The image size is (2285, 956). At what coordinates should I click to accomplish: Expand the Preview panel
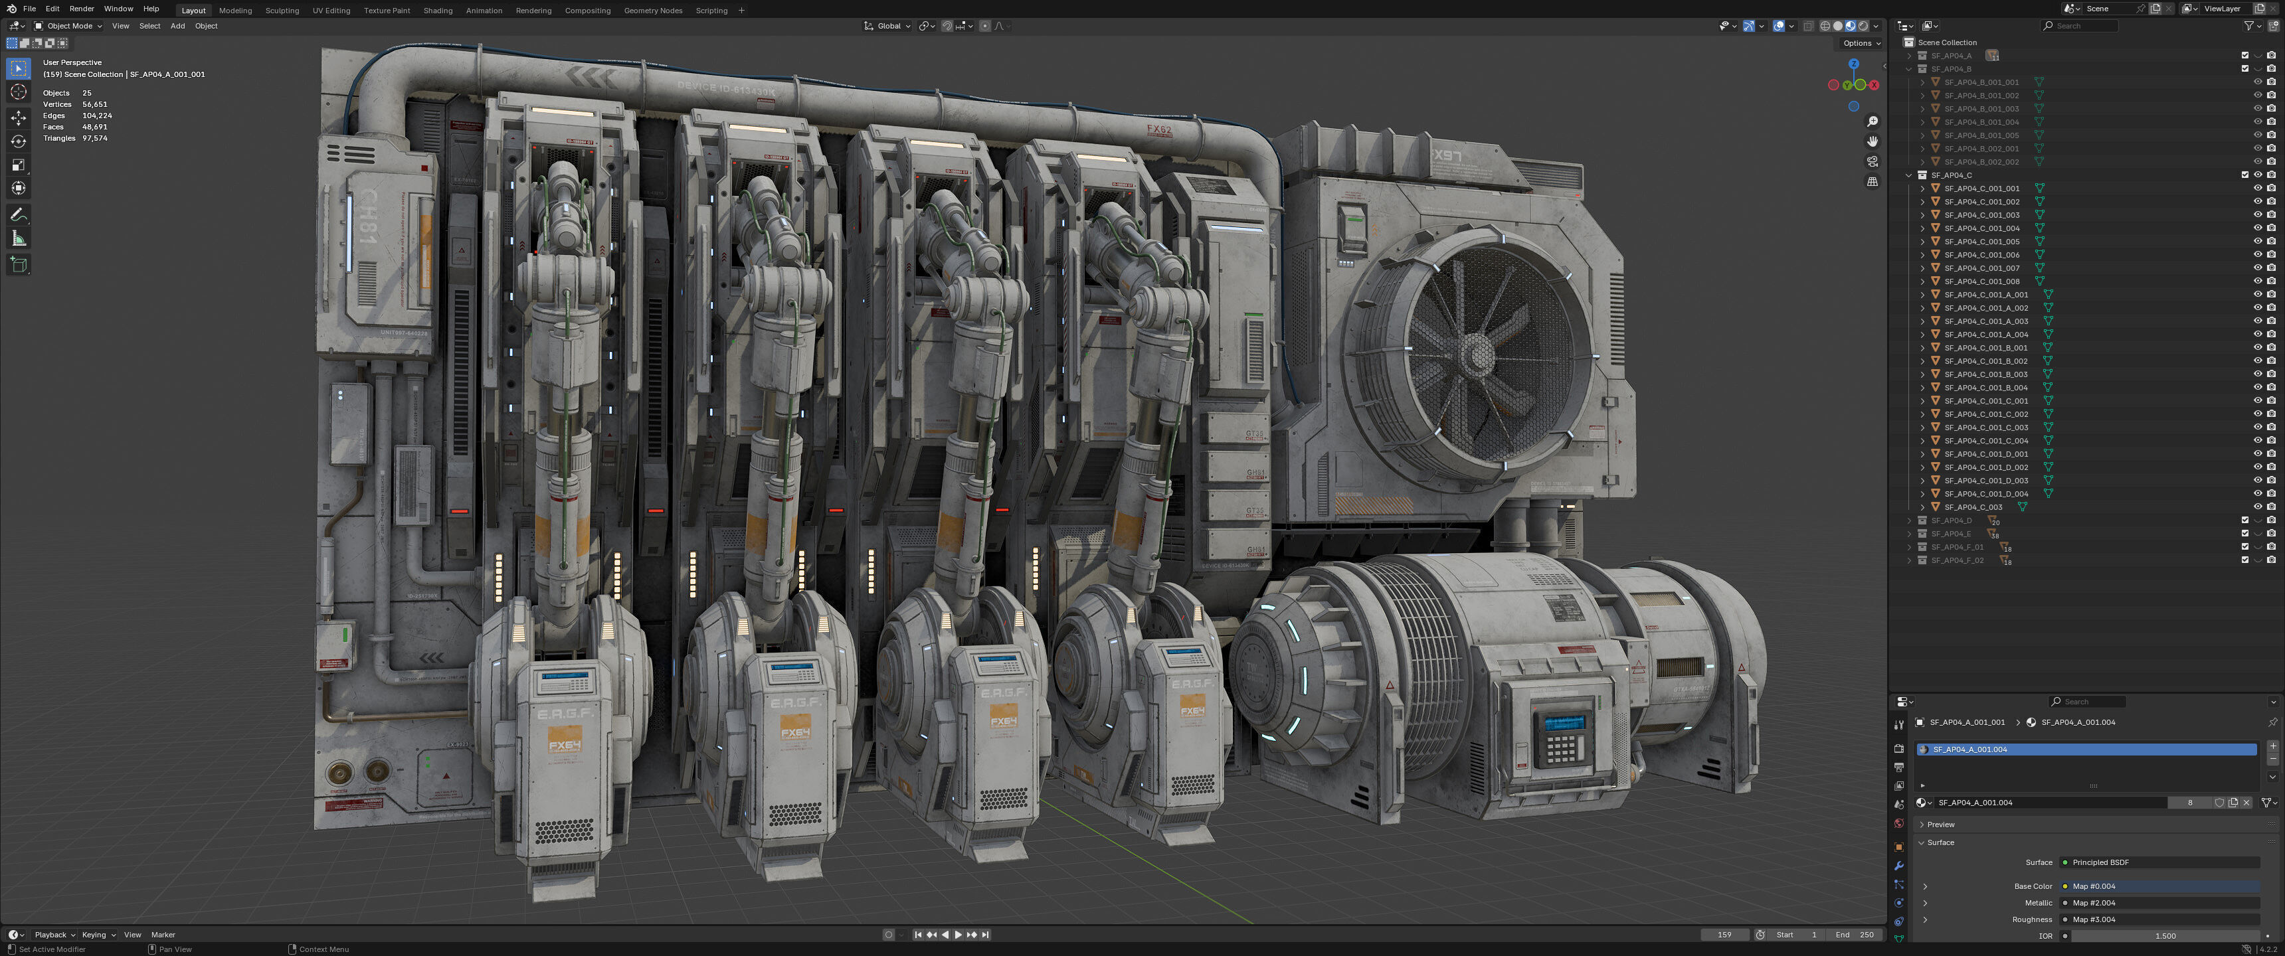(x=1940, y=824)
